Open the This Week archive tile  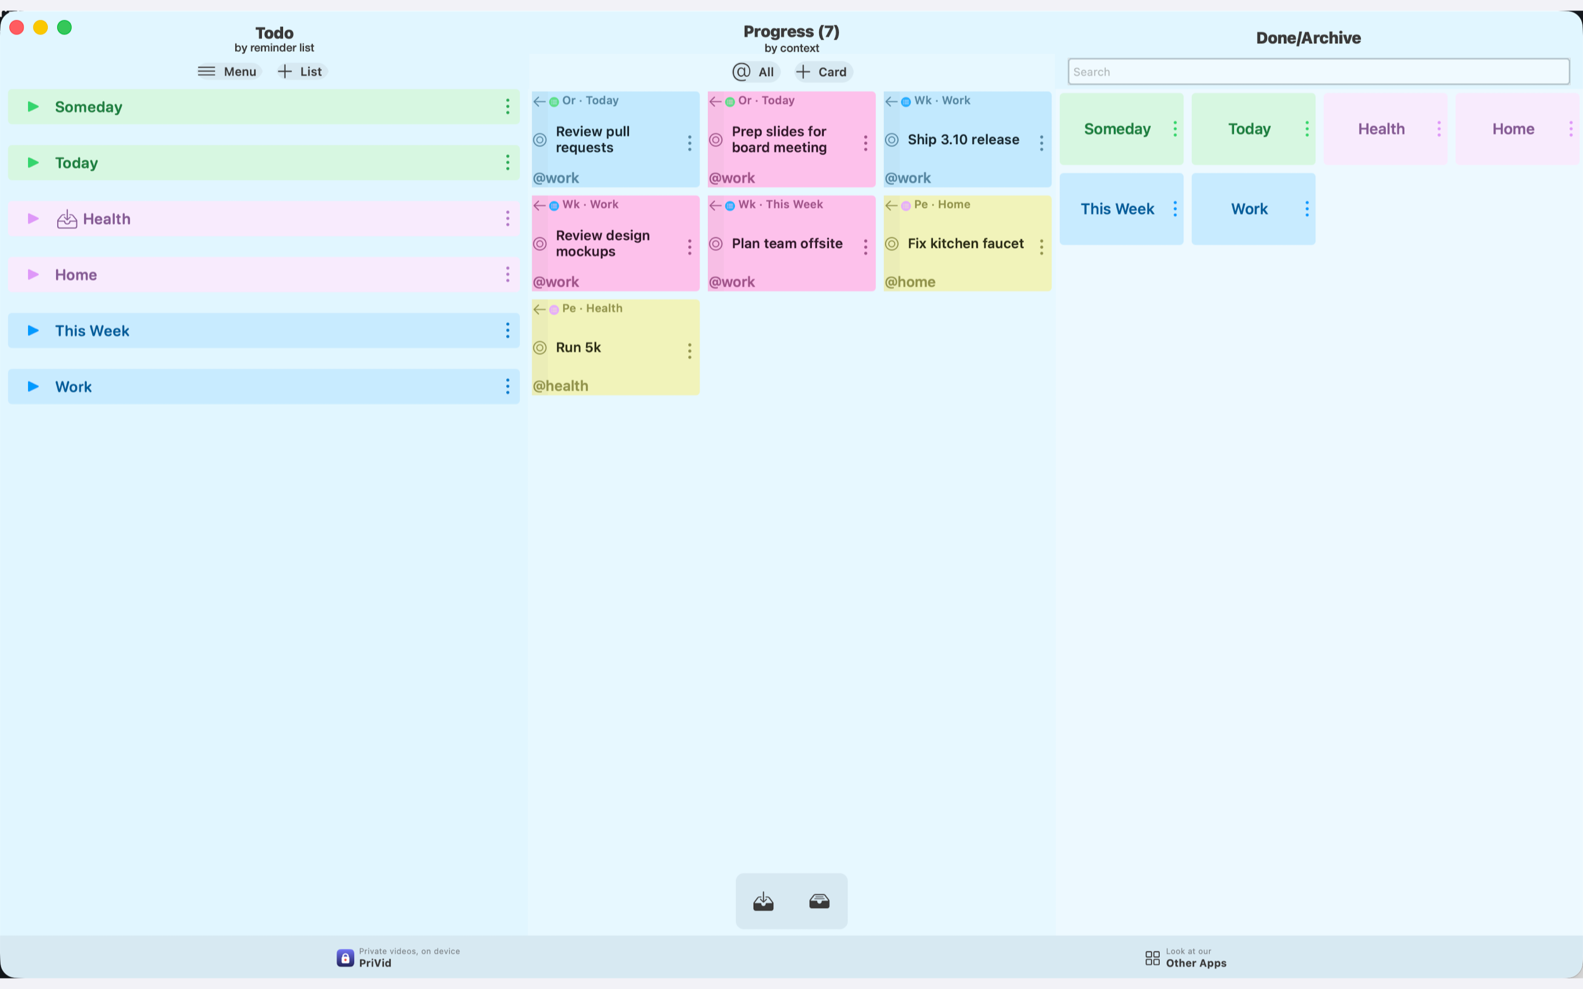[x=1121, y=209]
